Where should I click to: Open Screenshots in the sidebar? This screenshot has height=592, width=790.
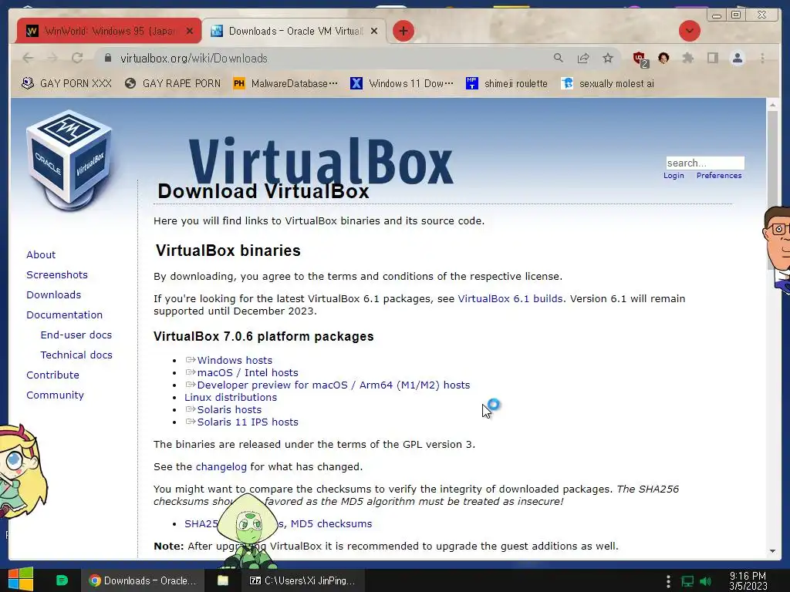pyautogui.click(x=57, y=275)
